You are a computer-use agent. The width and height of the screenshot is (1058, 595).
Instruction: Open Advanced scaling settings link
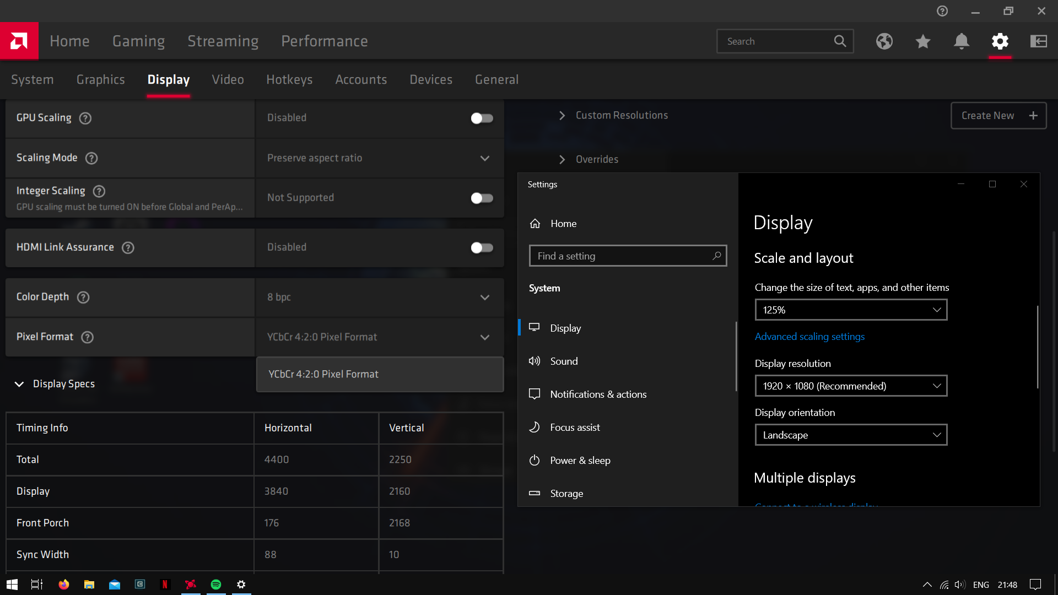pyautogui.click(x=809, y=337)
